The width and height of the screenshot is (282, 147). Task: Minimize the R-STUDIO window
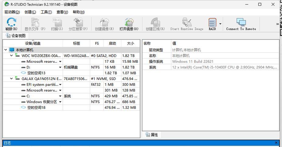tap(247, 4)
